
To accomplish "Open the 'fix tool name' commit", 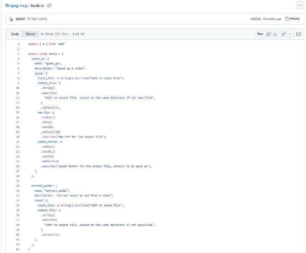I will pyautogui.click(x=37, y=19).
